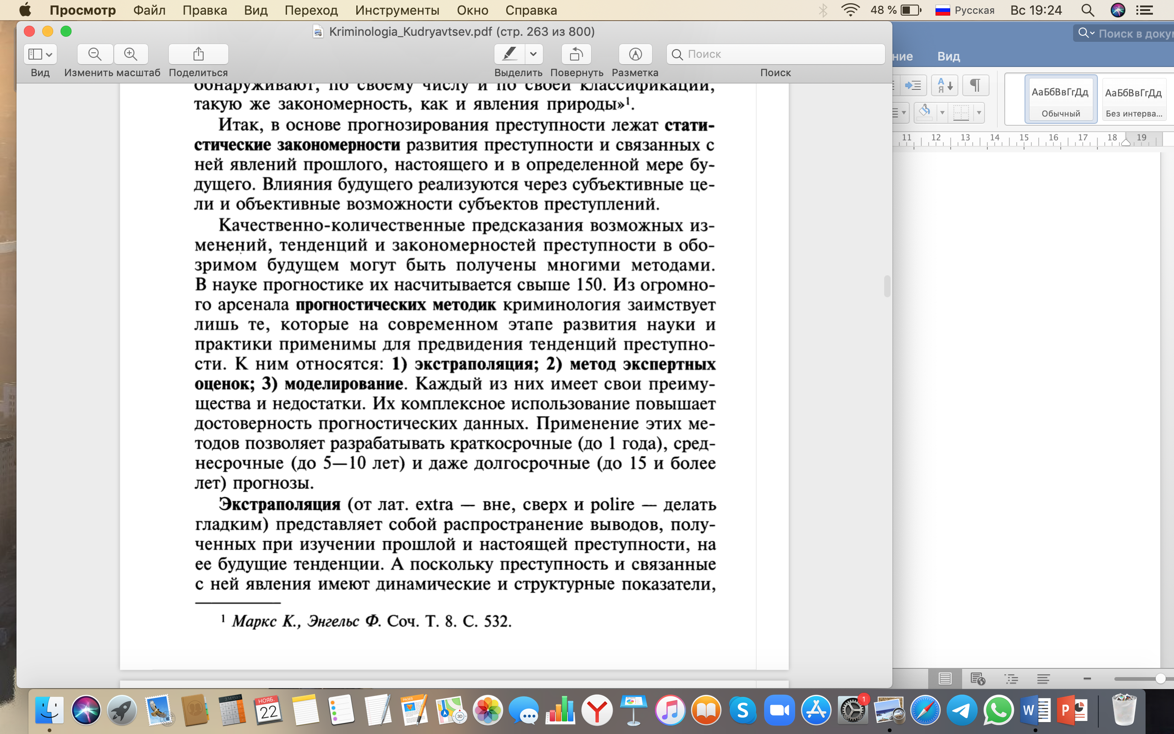Switch to web layout view in Word
1174x734 pixels.
tap(978, 678)
